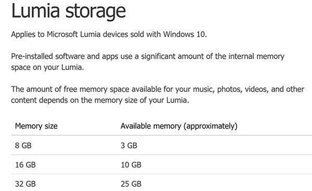Click the word 'Windows 10' in the text

[x=184, y=35]
